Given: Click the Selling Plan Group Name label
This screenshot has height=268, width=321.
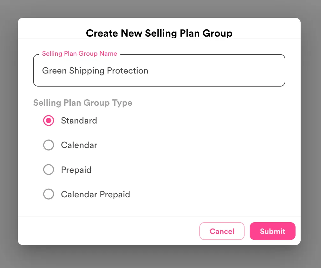Looking at the screenshot, I should point(79,53).
